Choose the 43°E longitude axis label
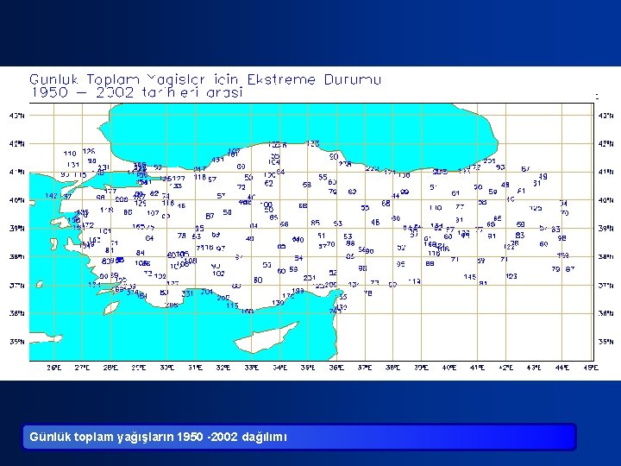 pos(534,368)
